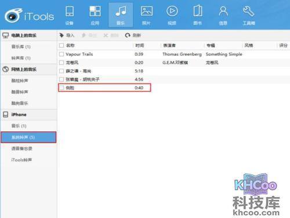
Task: Open the Books section icon
Action: coord(198,15)
